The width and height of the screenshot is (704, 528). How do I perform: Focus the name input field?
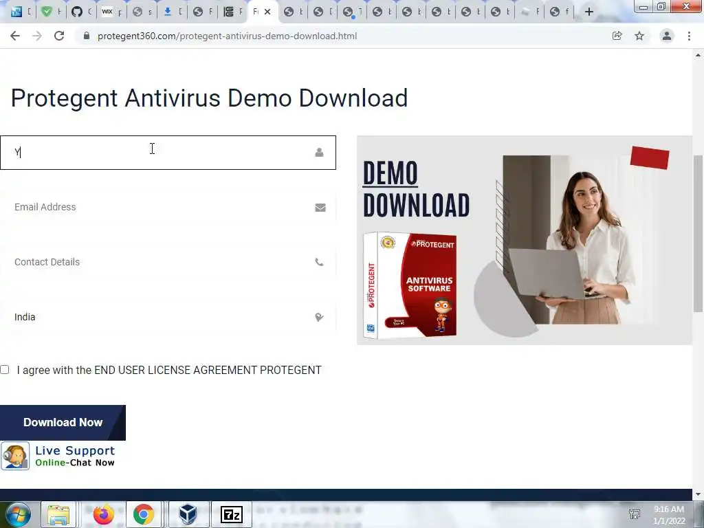coord(168,153)
